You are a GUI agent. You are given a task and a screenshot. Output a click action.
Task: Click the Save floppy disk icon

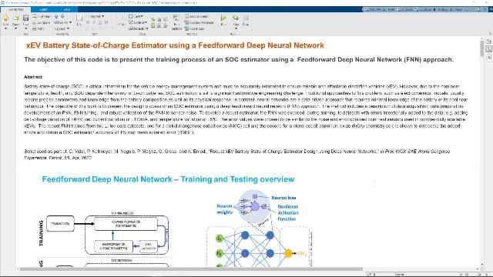(25, 18)
